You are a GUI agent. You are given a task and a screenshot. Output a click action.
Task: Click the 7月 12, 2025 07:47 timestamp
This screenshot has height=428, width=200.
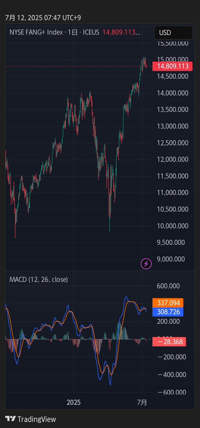coord(43,18)
